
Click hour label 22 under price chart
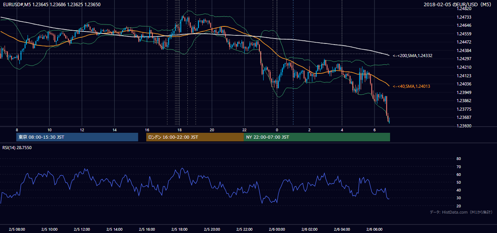point(244,130)
